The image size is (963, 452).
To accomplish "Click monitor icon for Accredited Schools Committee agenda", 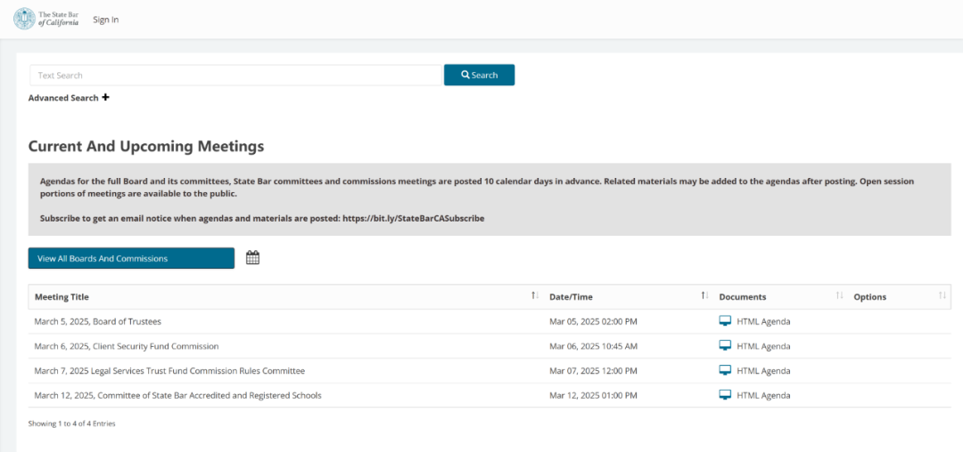I will tap(725, 395).
